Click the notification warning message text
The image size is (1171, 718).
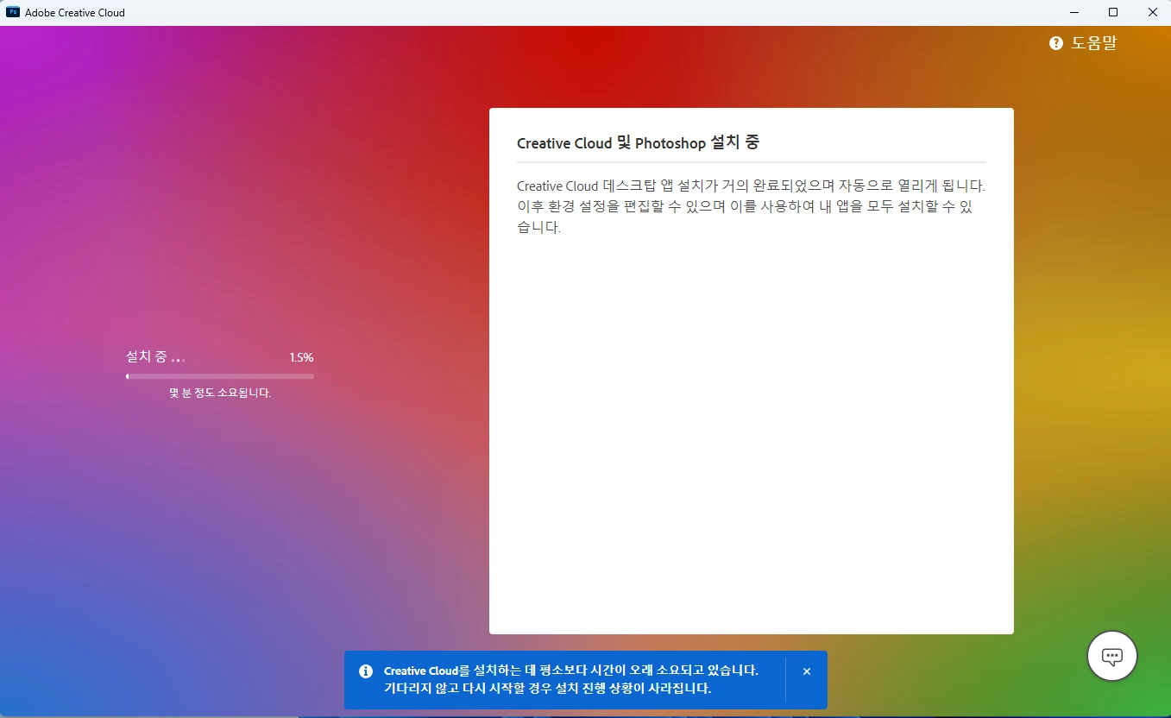click(x=571, y=679)
